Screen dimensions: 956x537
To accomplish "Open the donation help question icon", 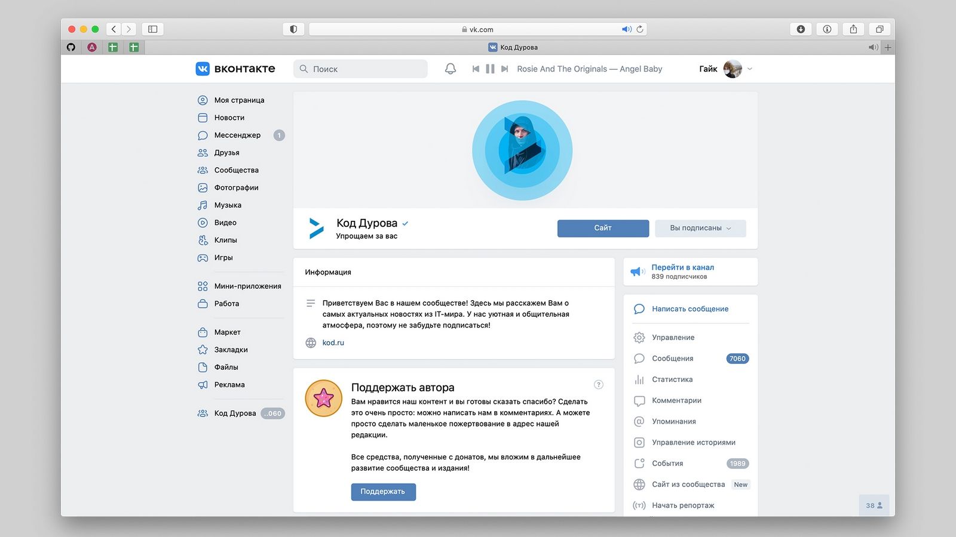I will click(599, 385).
